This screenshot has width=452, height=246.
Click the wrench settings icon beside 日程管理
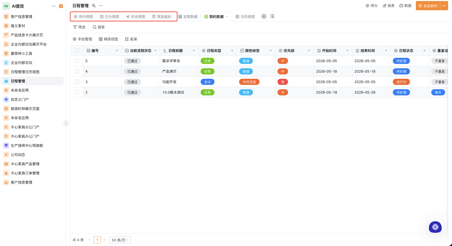pos(94,6)
